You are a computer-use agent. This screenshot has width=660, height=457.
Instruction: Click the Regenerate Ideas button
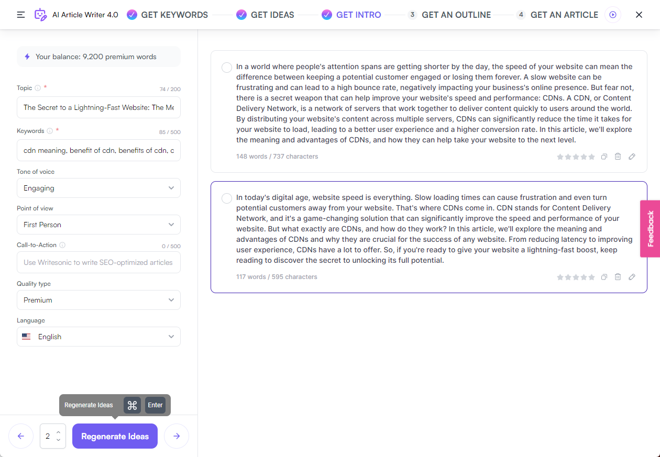tap(115, 436)
